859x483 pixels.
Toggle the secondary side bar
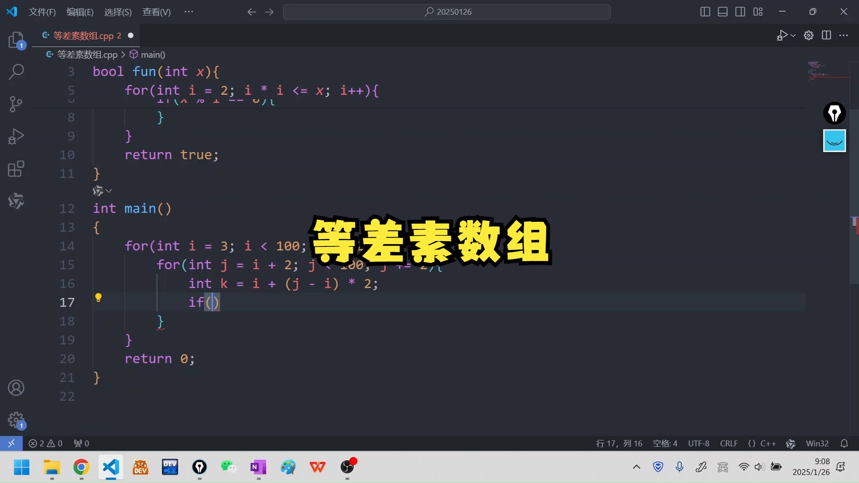tap(740, 12)
